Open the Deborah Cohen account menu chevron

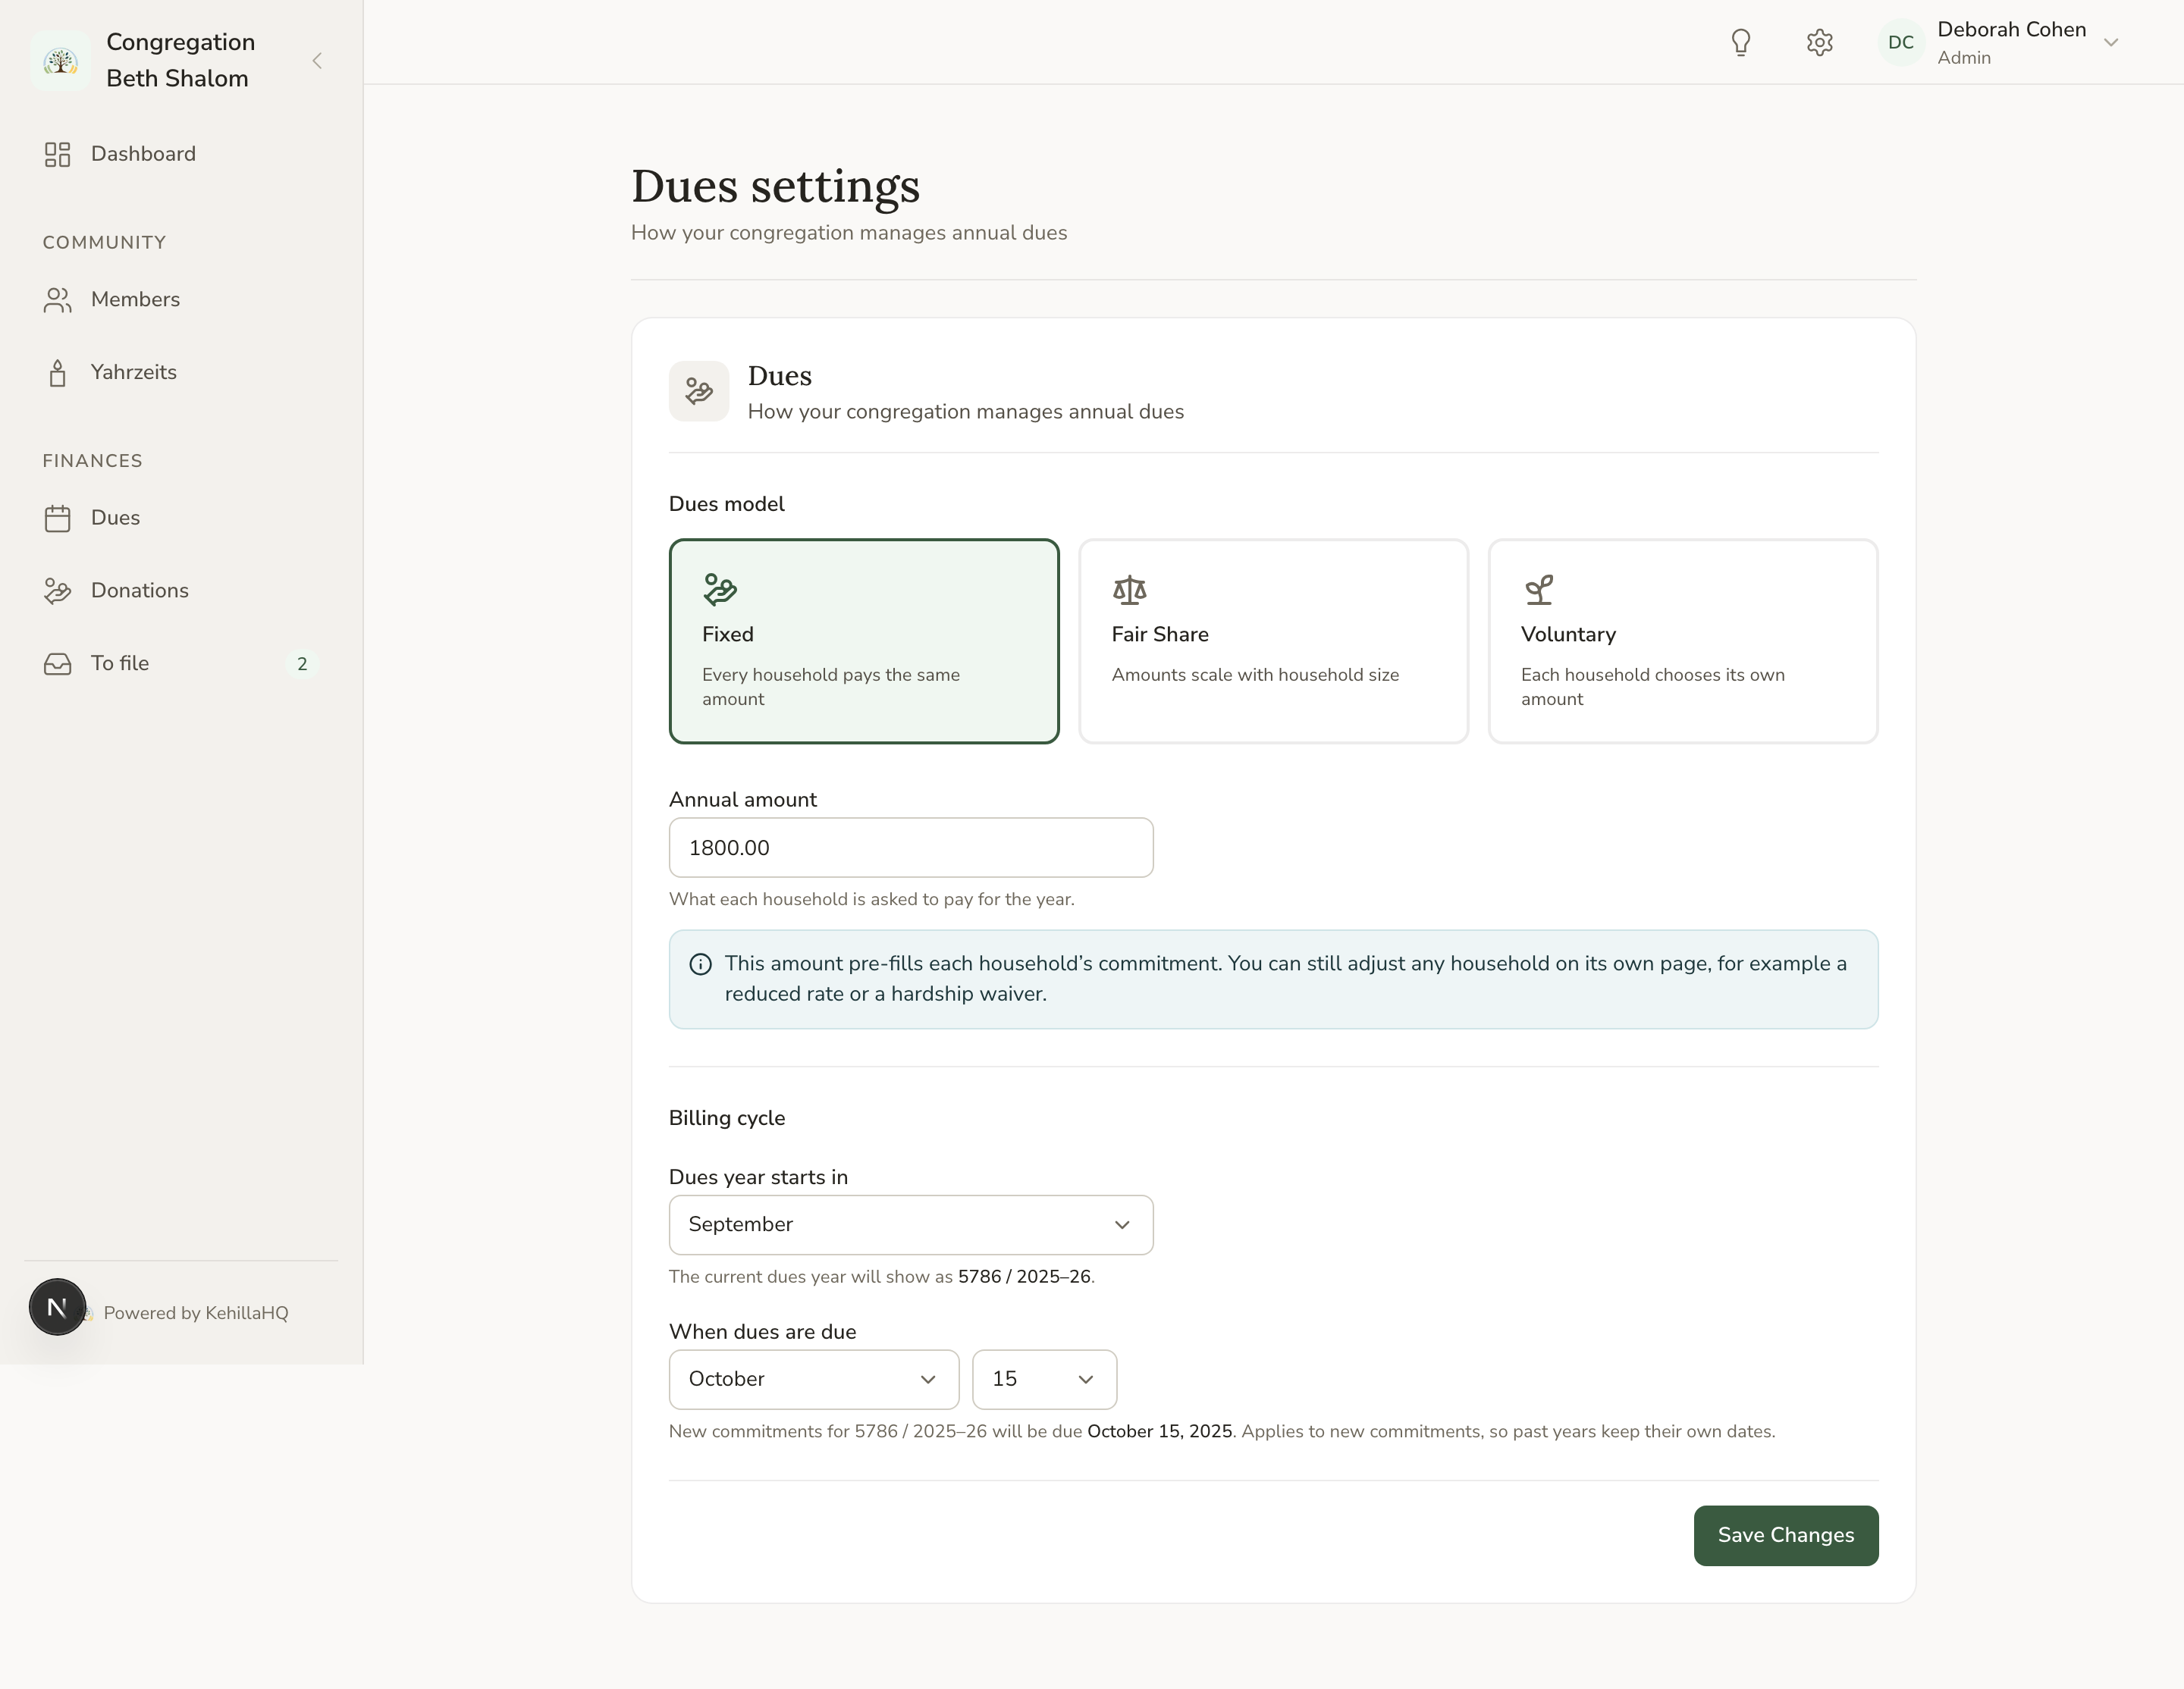[x=2111, y=42]
